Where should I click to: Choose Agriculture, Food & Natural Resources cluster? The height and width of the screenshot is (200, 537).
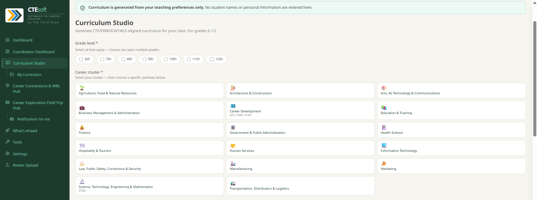click(149, 90)
